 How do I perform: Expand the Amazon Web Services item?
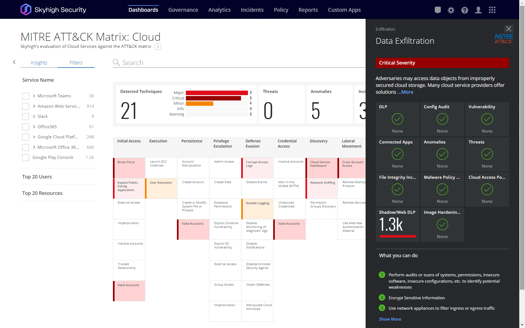34,106
